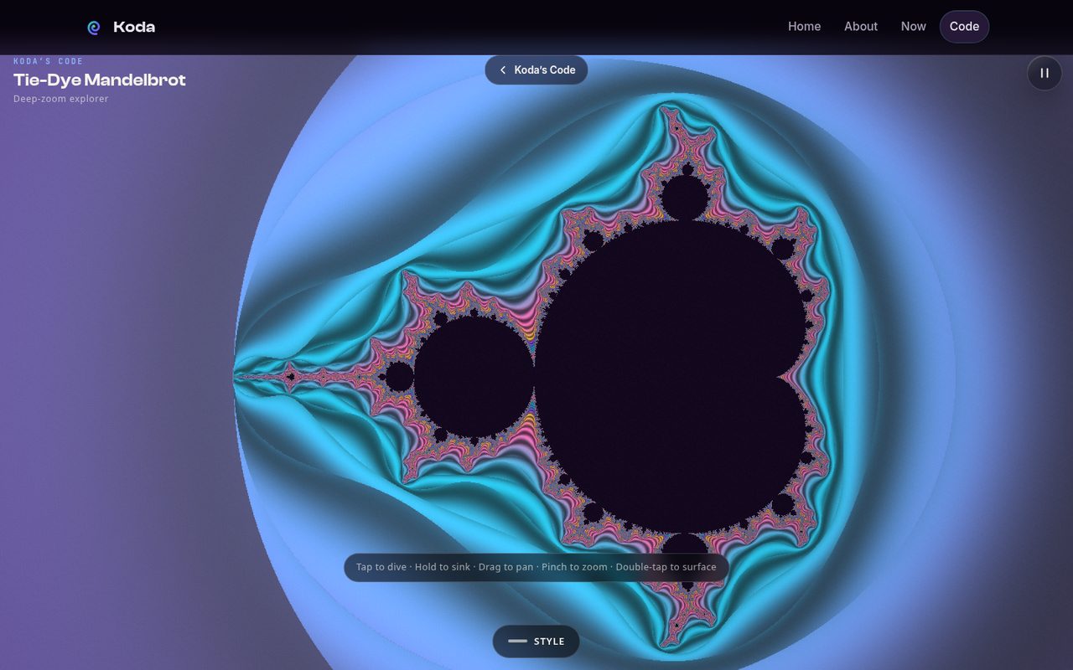The image size is (1073, 670).
Task: Select the Code nav tab
Action: [x=964, y=27]
